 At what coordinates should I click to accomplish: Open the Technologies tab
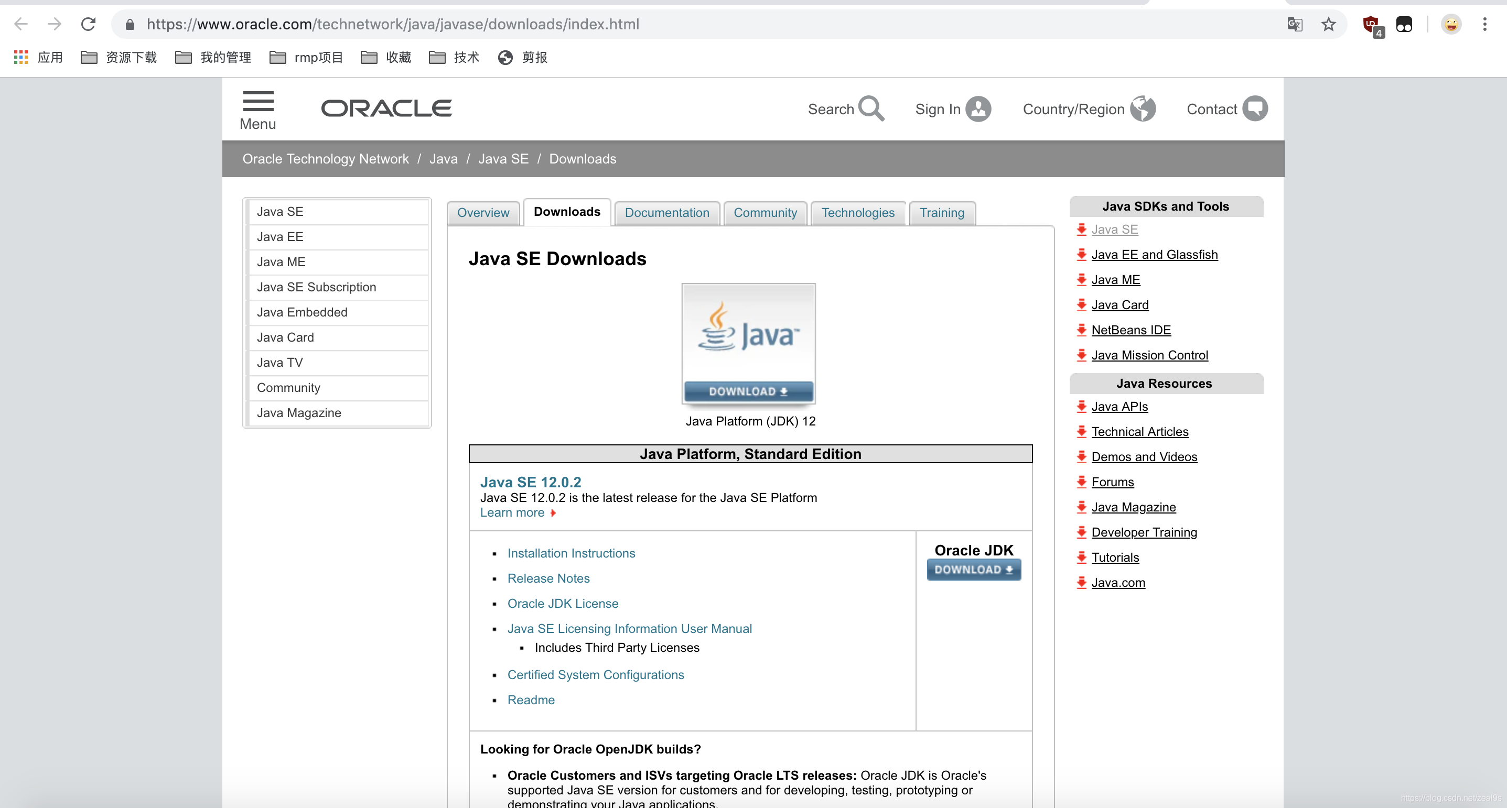pyautogui.click(x=858, y=213)
